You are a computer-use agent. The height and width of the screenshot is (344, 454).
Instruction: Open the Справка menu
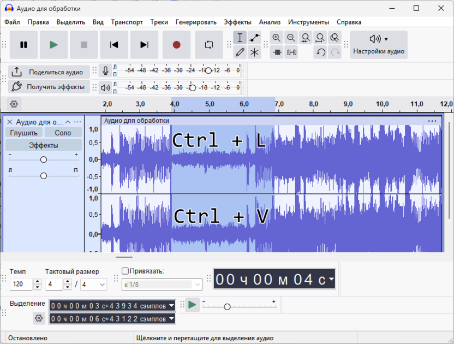(x=349, y=22)
